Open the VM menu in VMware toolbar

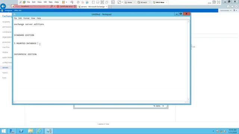(x=45, y=2)
